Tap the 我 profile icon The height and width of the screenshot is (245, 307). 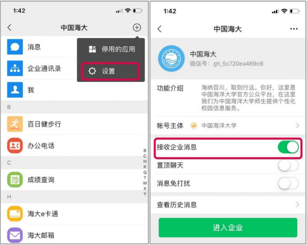pyautogui.click(x=15, y=90)
